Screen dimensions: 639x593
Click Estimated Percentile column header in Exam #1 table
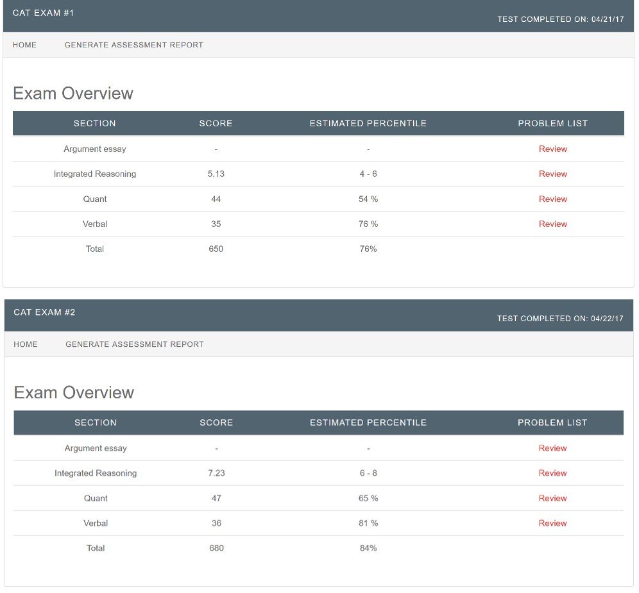tap(368, 123)
